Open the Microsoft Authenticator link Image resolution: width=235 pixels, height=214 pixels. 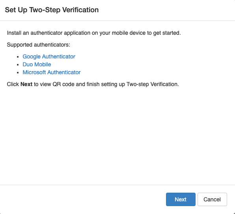[x=52, y=72]
